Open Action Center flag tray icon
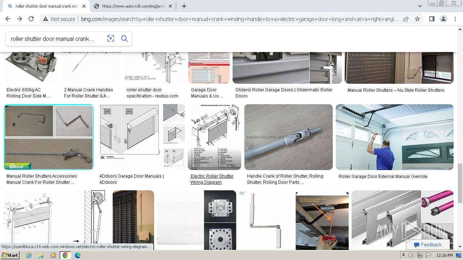 428,255
